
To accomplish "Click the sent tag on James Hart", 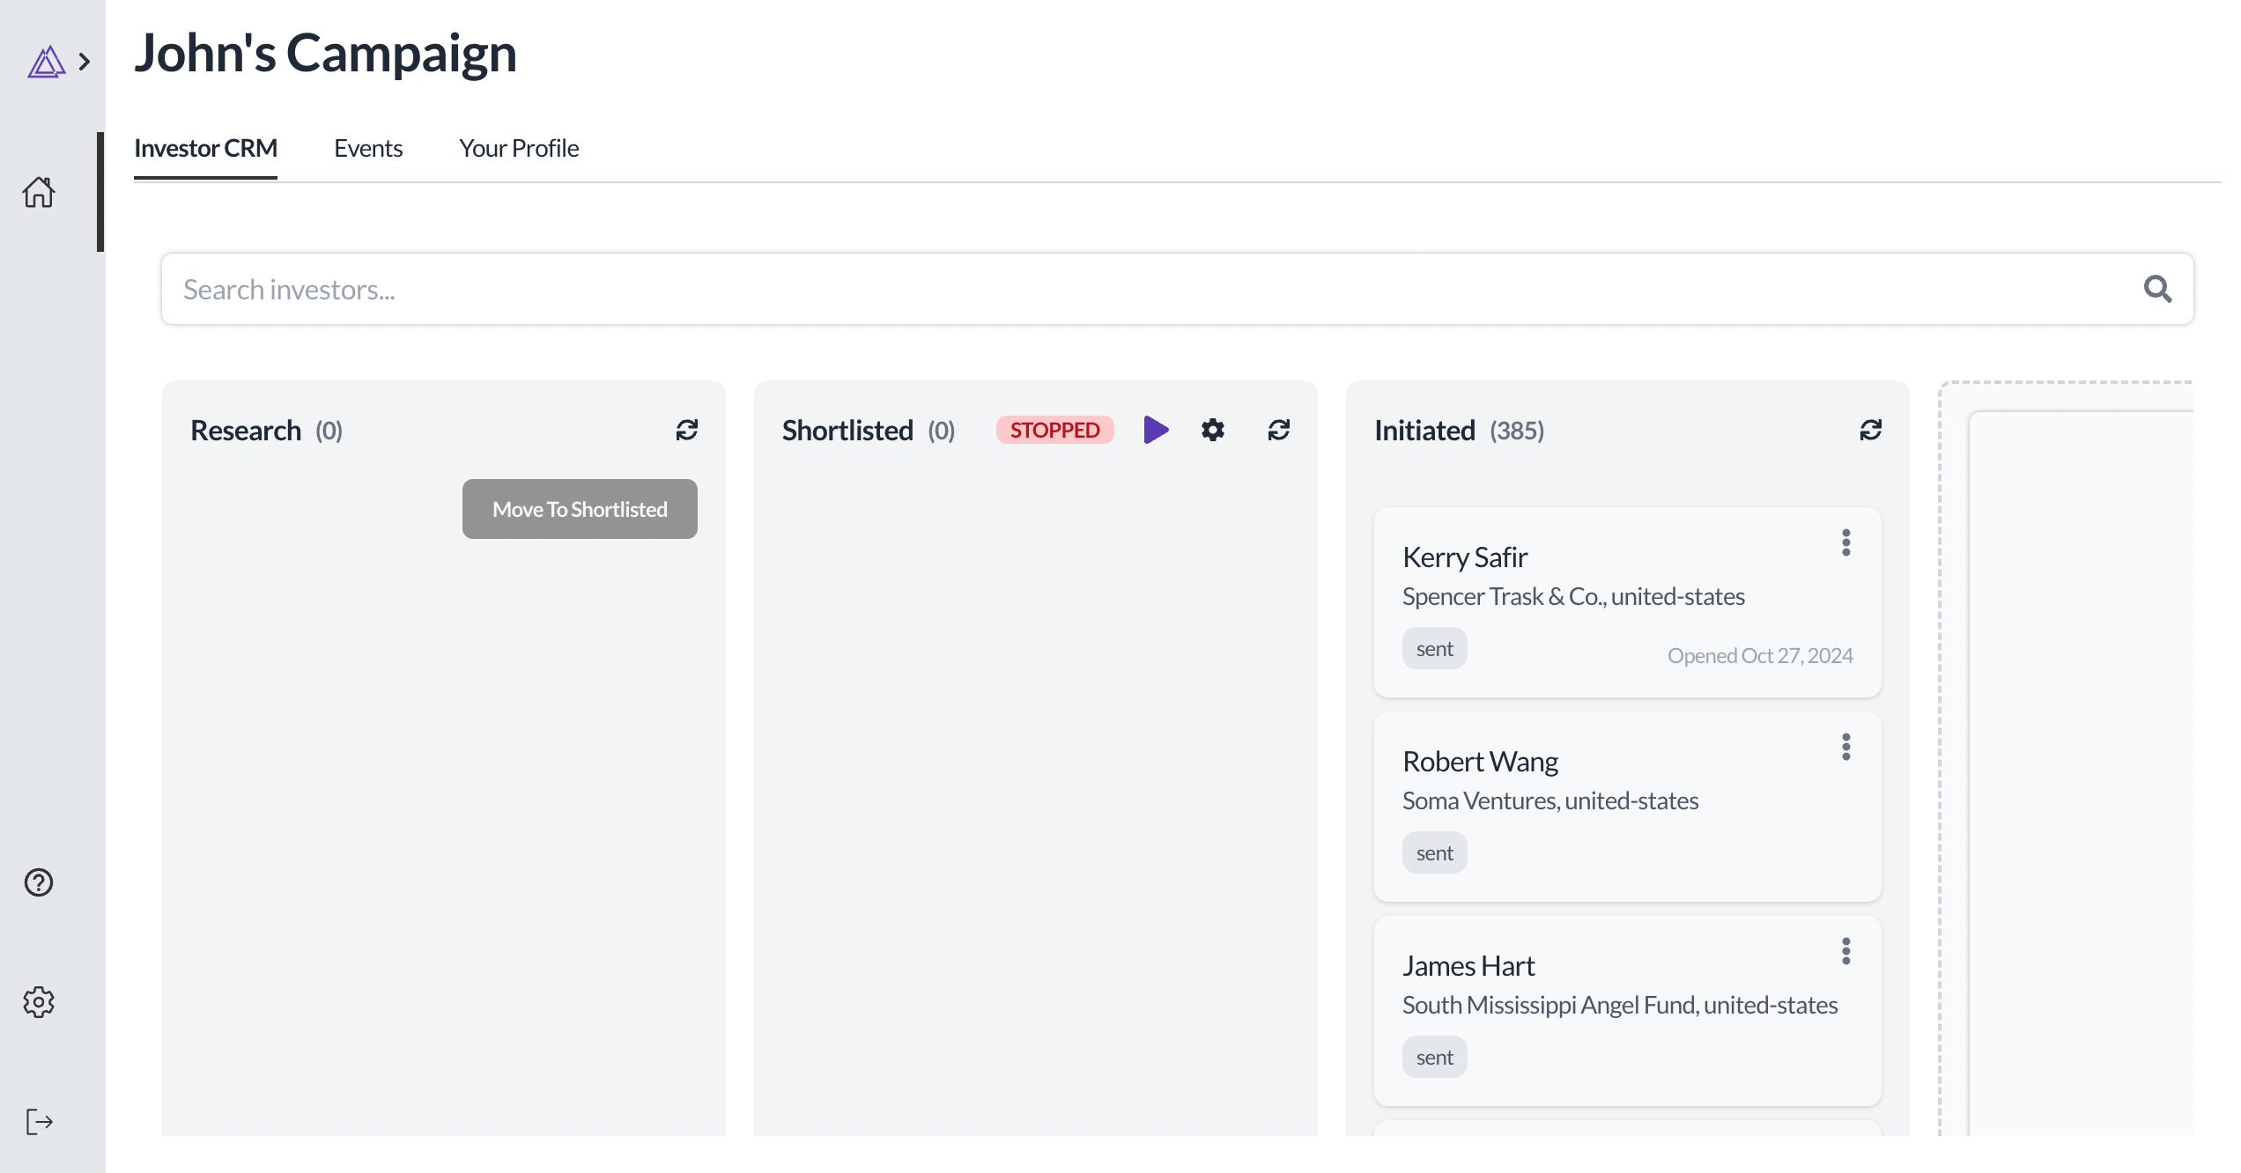I will pos(1434,1057).
